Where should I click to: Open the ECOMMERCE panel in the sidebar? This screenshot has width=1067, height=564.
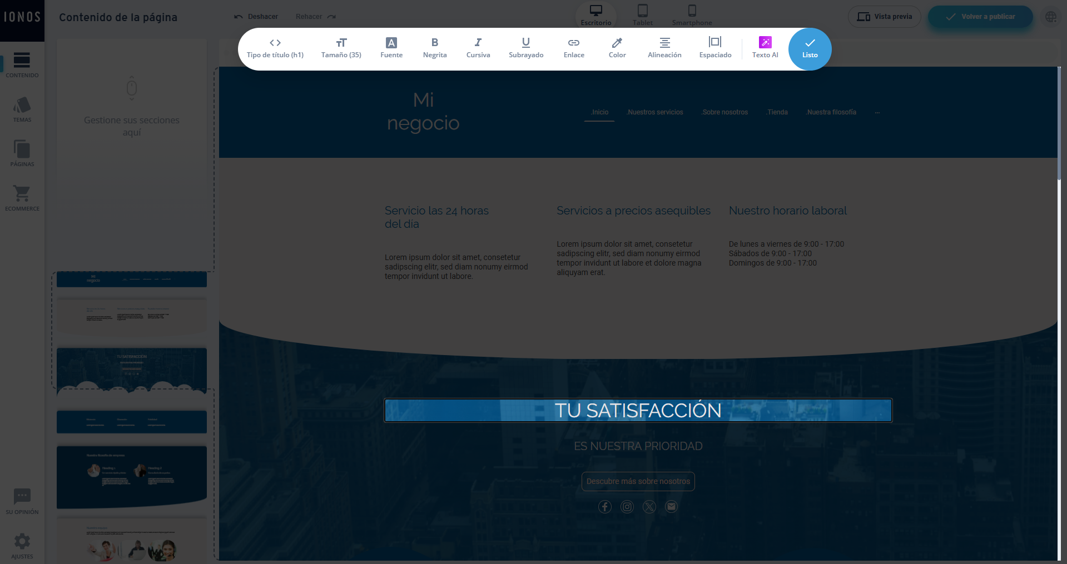pyautogui.click(x=22, y=197)
